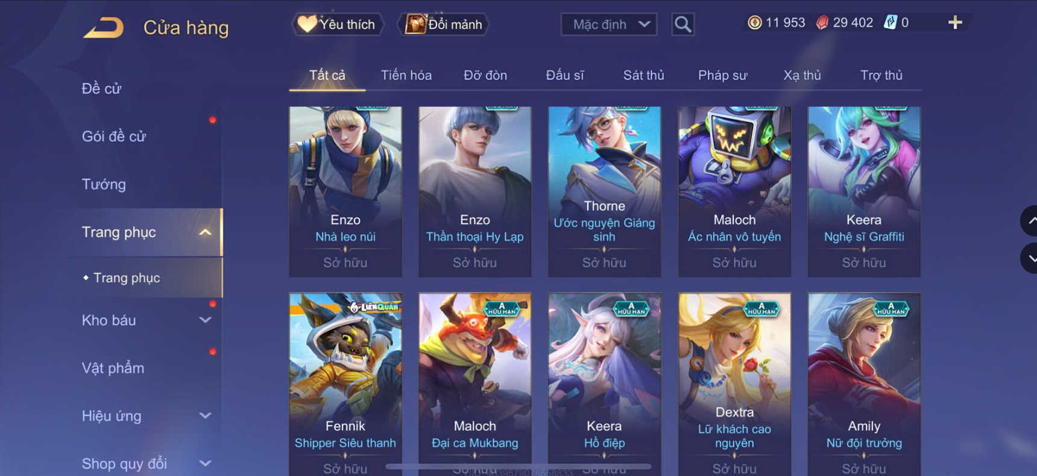The image size is (1037, 476).
Task: Switch to the Sát thủ tab
Action: 643,75
